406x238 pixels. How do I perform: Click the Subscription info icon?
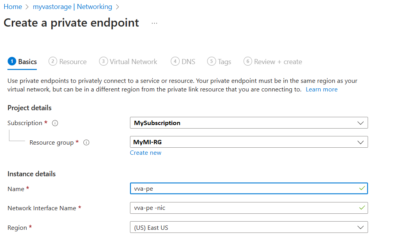55,123
